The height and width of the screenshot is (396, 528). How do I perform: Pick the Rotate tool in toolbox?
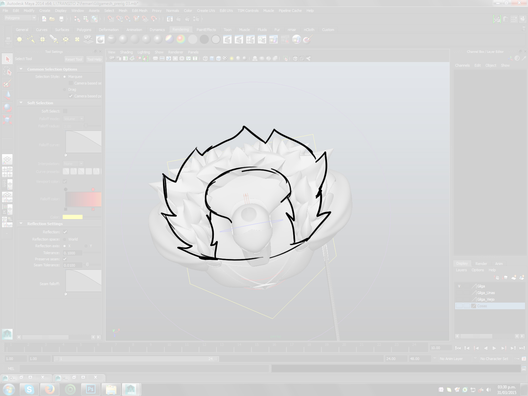tap(7, 108)
